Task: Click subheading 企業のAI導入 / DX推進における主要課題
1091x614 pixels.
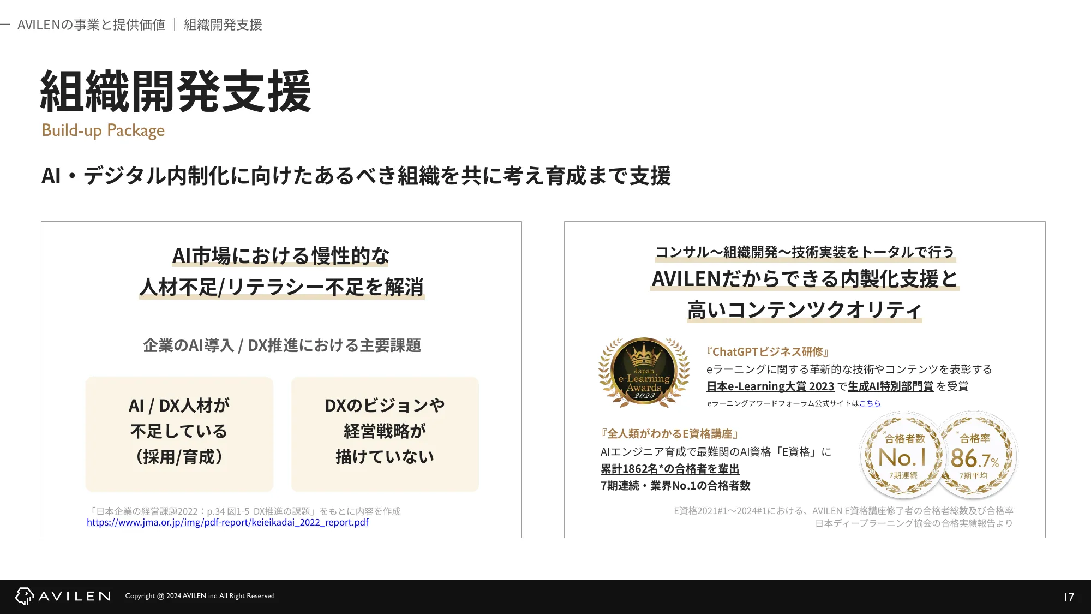Action: click(282, 345)
